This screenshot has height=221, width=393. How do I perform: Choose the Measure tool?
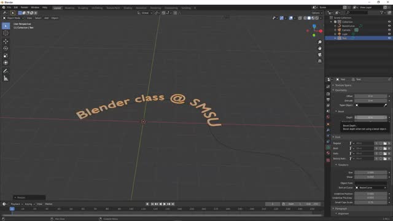6,79
